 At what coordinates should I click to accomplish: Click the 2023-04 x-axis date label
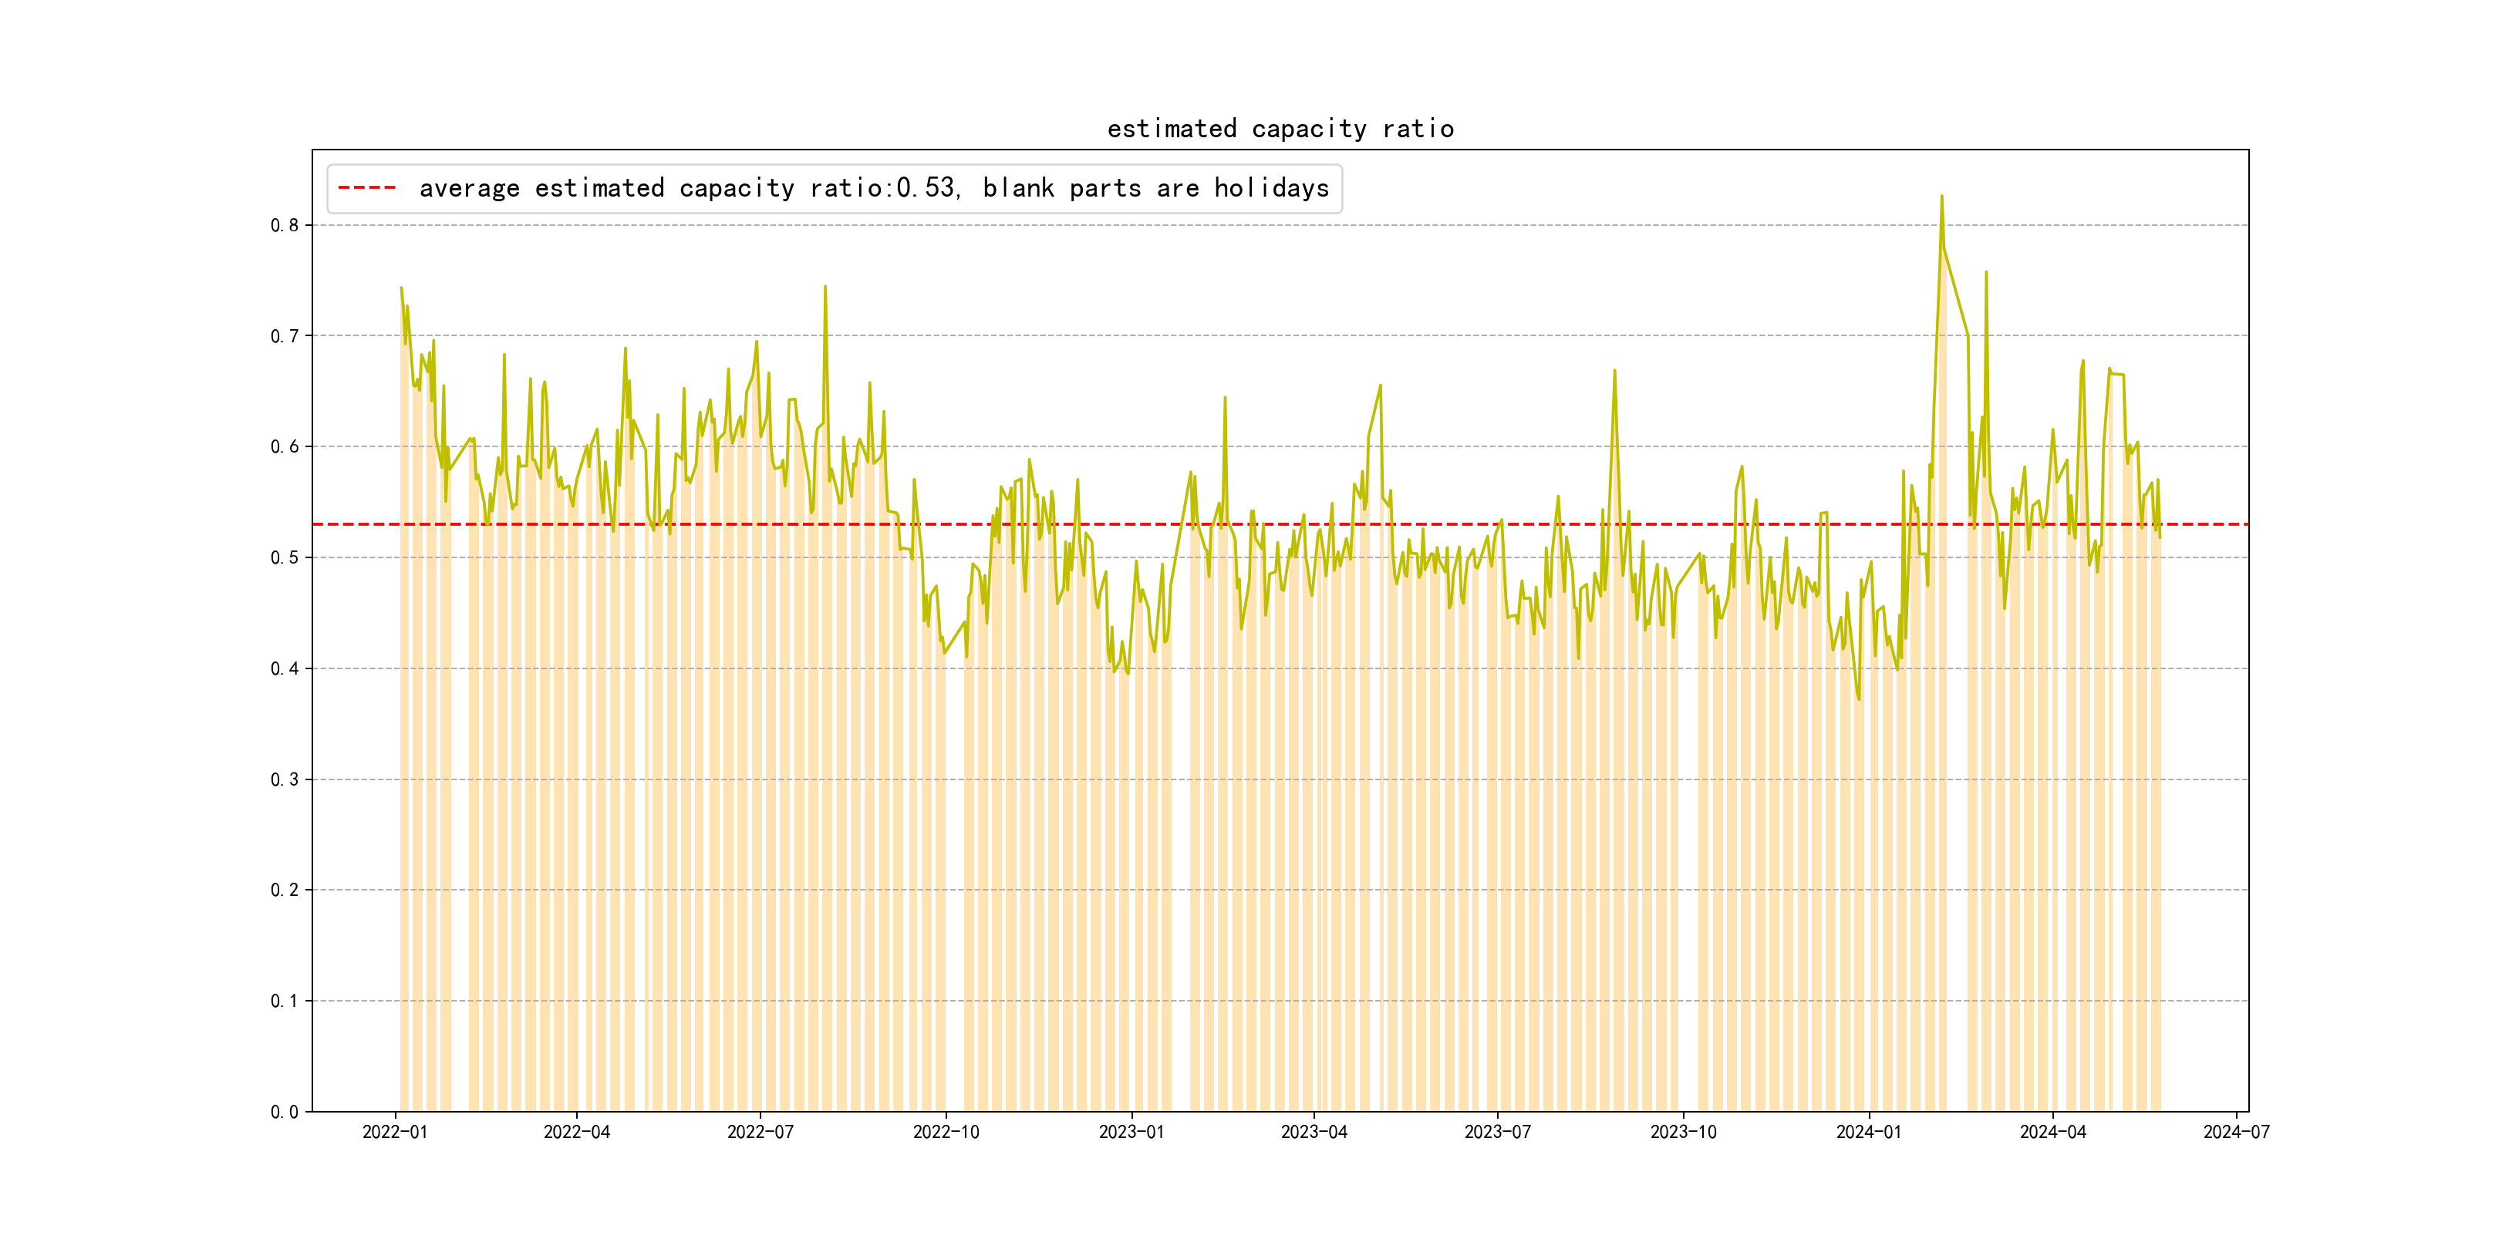tap(1314, 1132)
